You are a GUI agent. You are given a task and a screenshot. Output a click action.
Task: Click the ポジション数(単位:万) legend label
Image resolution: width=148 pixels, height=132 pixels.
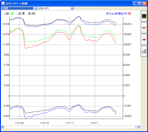click(x=116, y=13)
